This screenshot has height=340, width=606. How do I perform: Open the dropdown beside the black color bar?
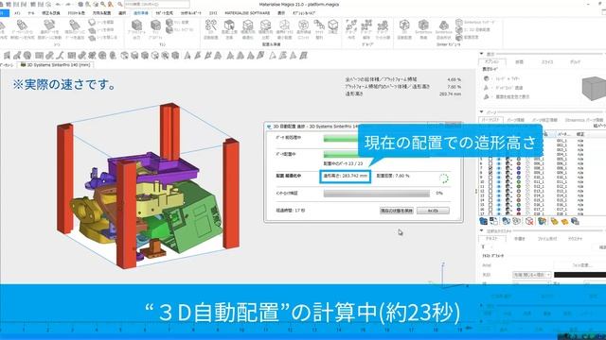[532, 275]
